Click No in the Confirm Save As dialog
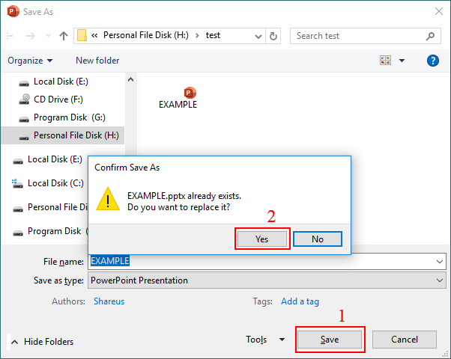 318,239
